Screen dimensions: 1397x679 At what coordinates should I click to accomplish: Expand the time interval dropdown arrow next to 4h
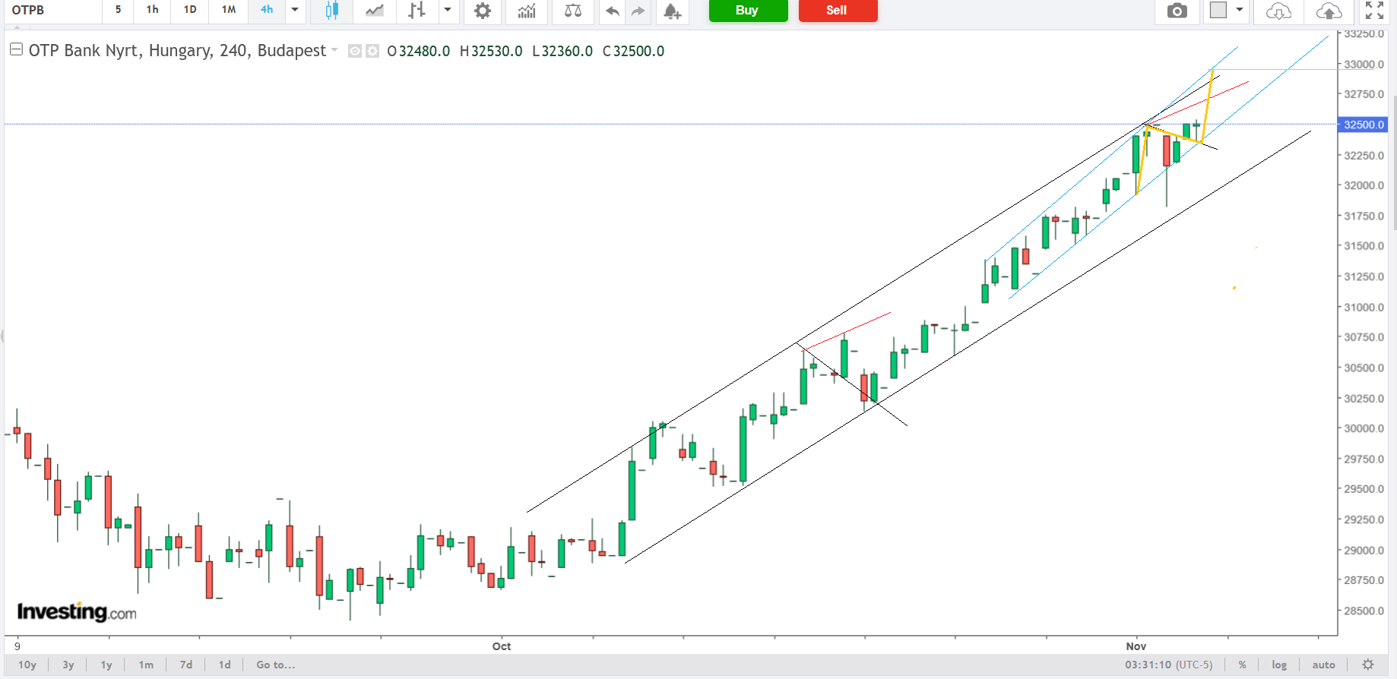click(x=295, y=10)
